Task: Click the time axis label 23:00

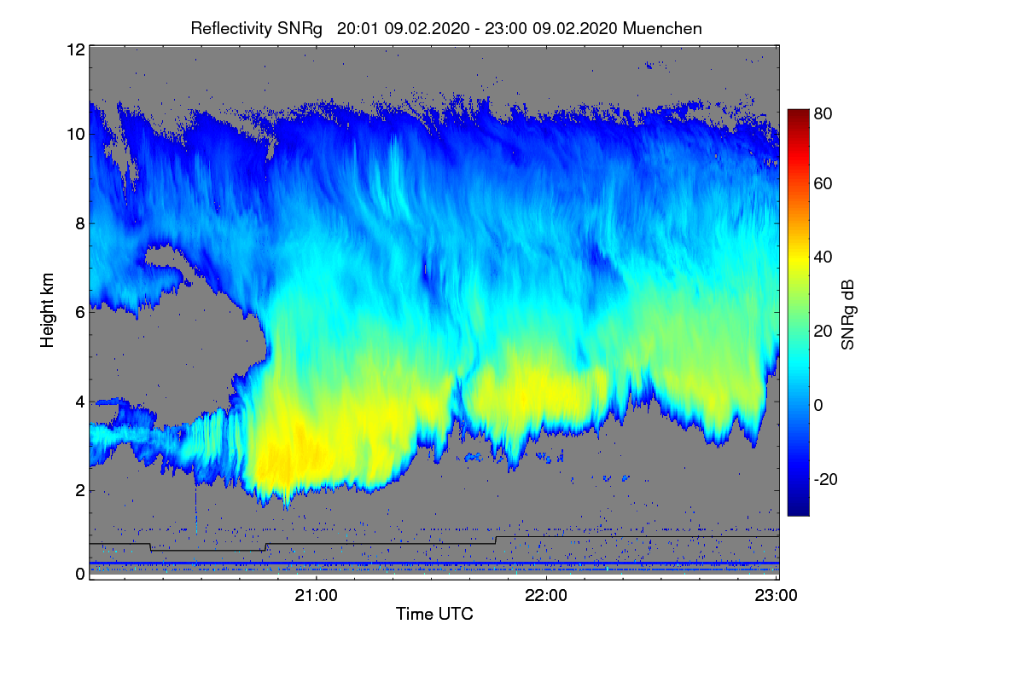Action: [776, 596]
